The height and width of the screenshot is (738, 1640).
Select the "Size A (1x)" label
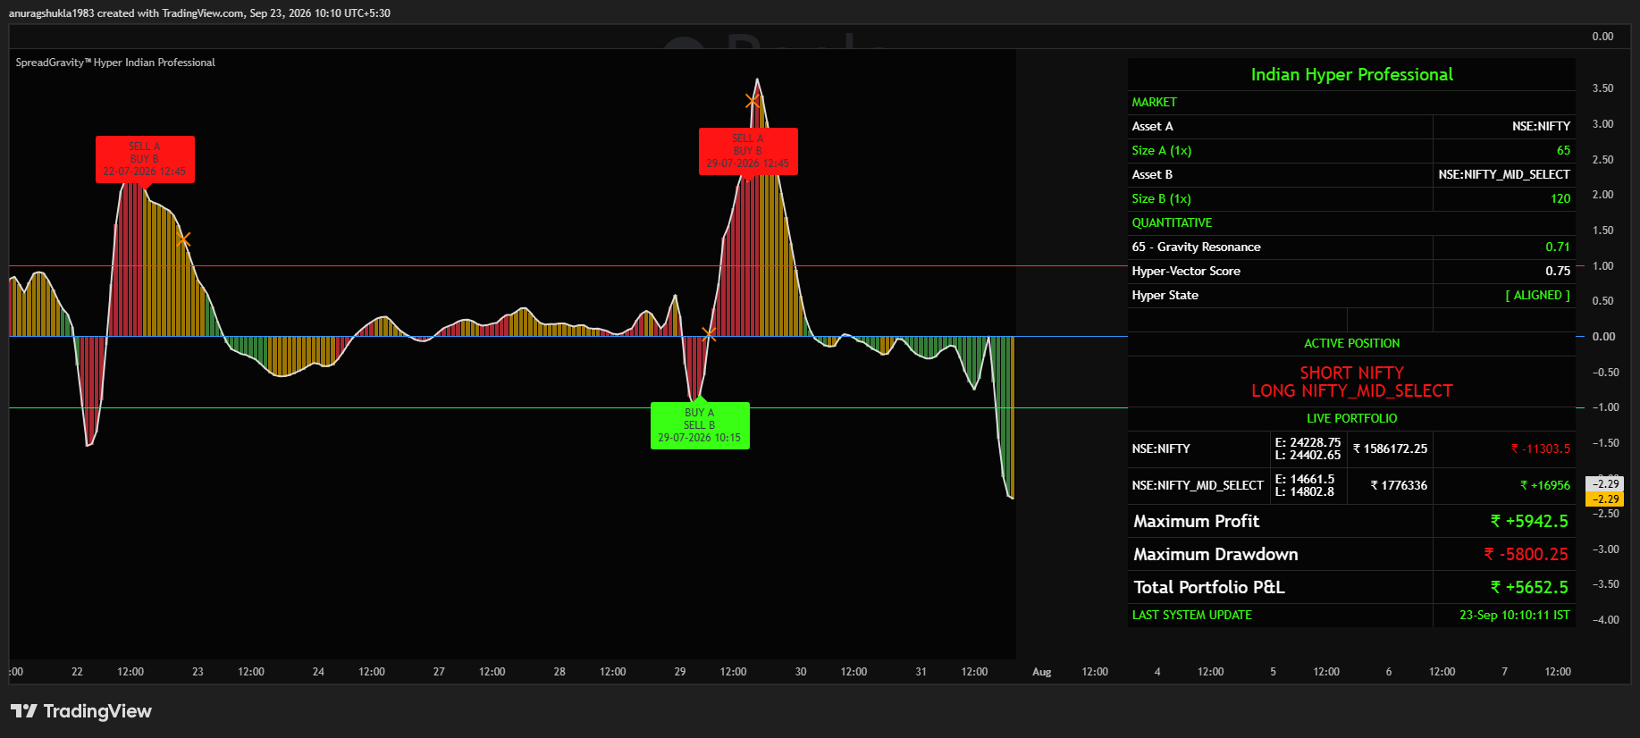coord(1161,150)
